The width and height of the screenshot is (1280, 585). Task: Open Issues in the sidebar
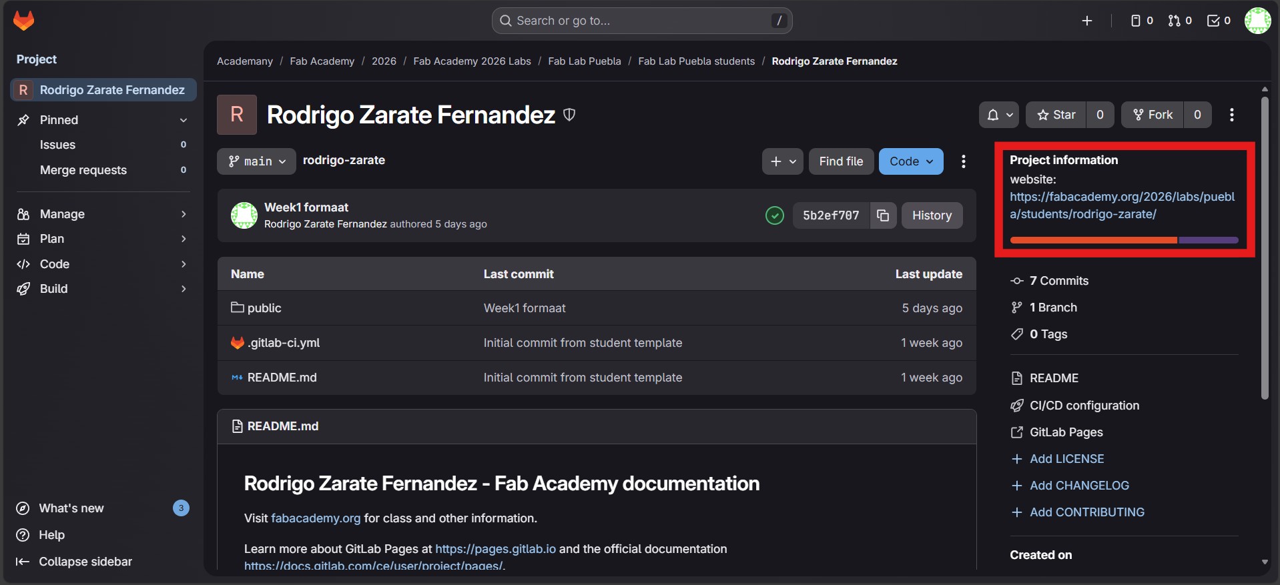pos(103,145)
